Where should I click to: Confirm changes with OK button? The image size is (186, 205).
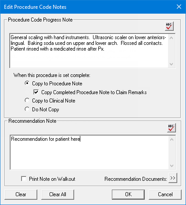pyautogui.click(x=128, y=194)
